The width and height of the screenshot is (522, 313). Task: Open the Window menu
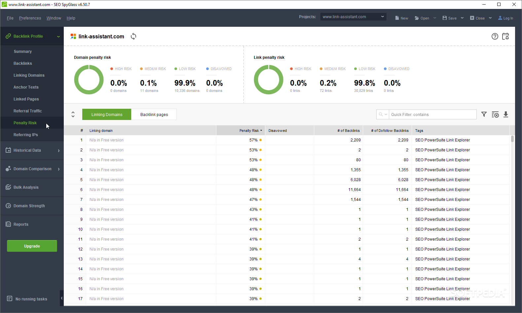pyautogui.click(x=54, y=18)
